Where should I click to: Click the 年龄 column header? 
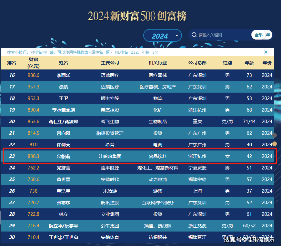click(249, 63)
